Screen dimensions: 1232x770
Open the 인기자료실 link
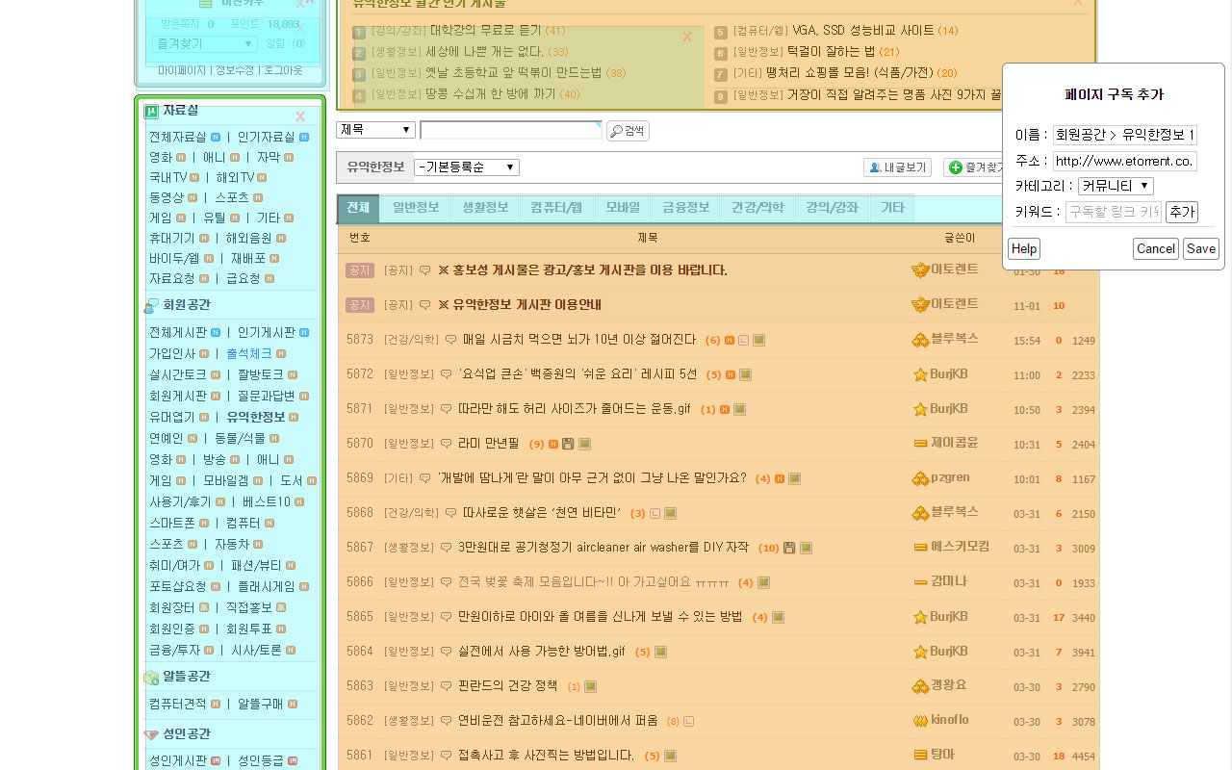(x=267, y=138)
